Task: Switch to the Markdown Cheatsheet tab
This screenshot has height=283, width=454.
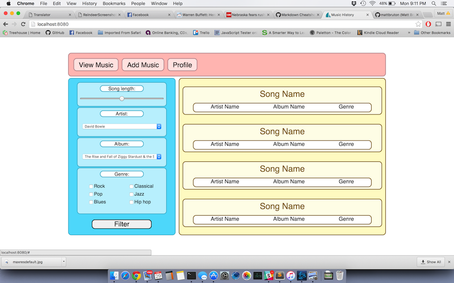Action: point(297,15)
